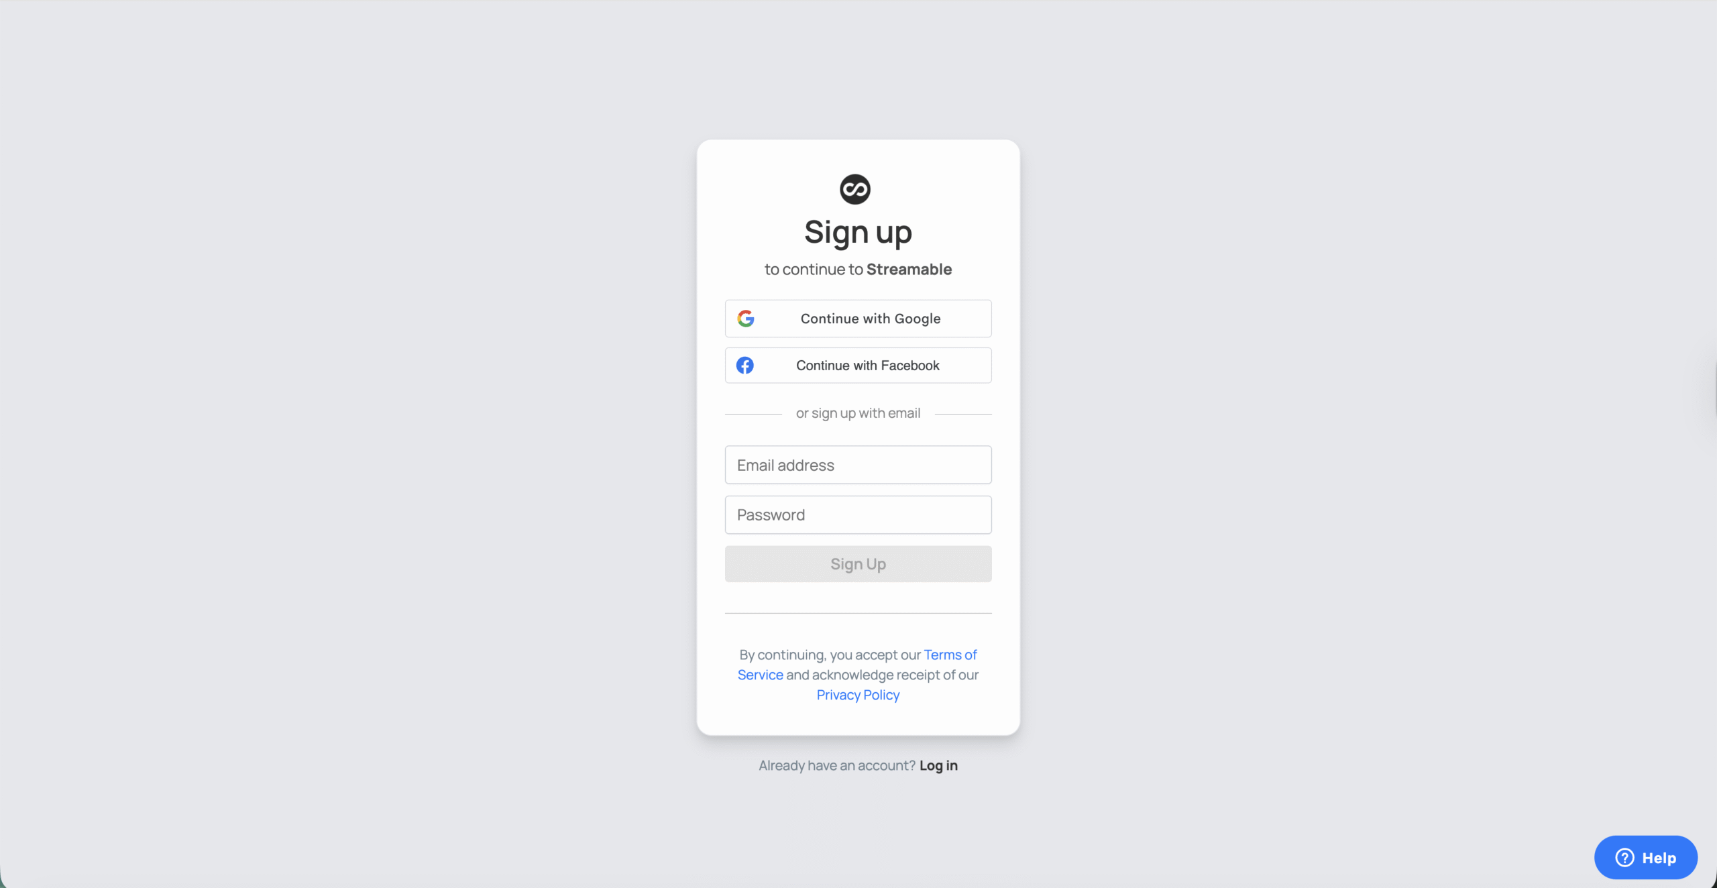
Task: Click the "Already have an account?" text
Action: click(x=837, y=766)
